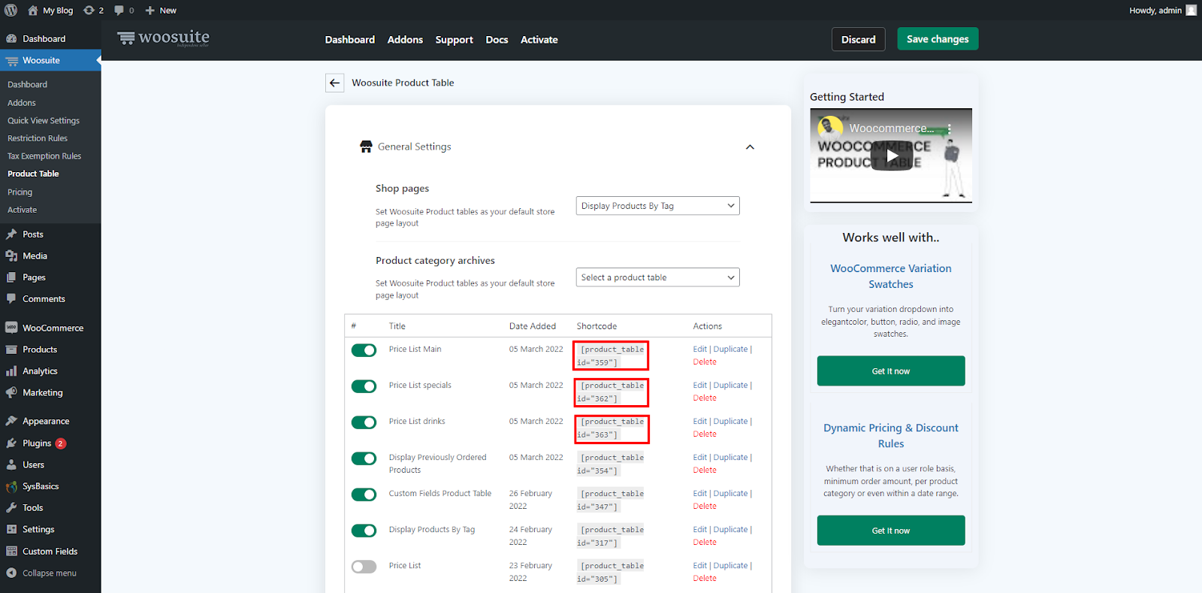
Task: Select the shortcode with id 317
Action: click(610, 537)
